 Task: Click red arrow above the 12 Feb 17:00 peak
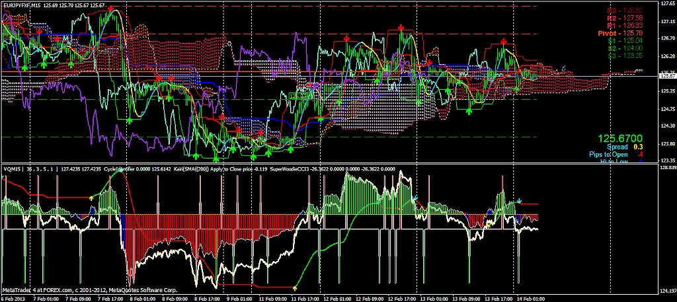click(x=401, y=26)
